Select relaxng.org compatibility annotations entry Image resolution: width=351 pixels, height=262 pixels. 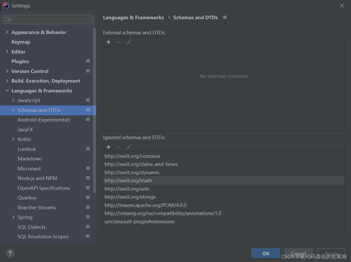tap(224, 213)
